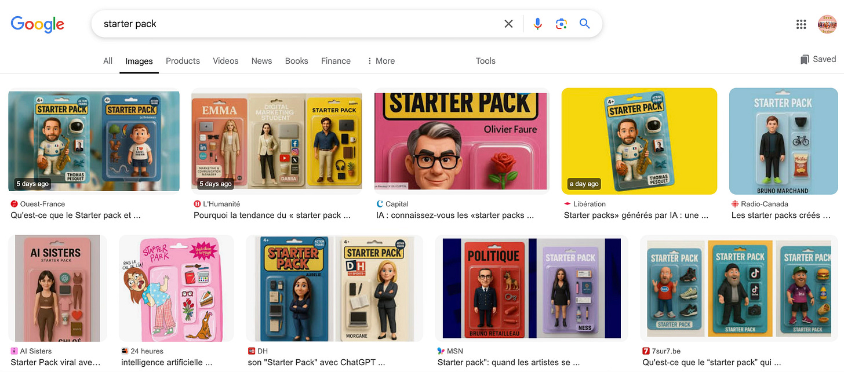Click "5 days ago" badge on Ouest-France image
The width and height of the screenshot is (844, 372).
pos(33,184)
